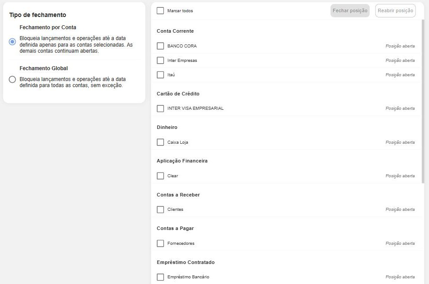Click Posição aberta status for Fornecedores

[400, 243]
